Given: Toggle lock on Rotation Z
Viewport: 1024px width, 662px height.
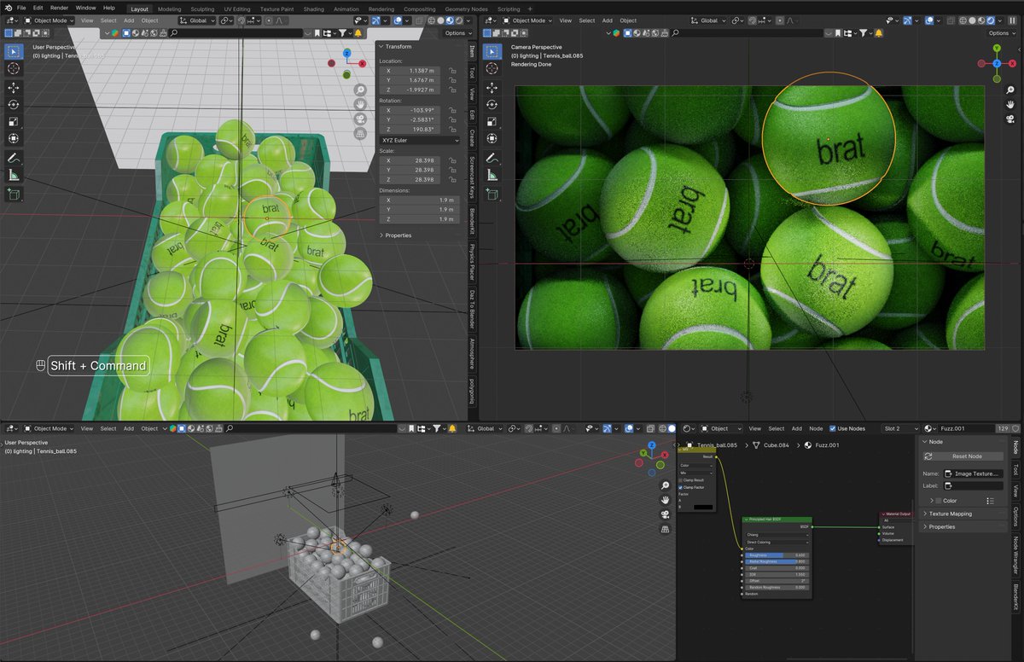Looking at the screenshot, I should (x=452, y=130).
